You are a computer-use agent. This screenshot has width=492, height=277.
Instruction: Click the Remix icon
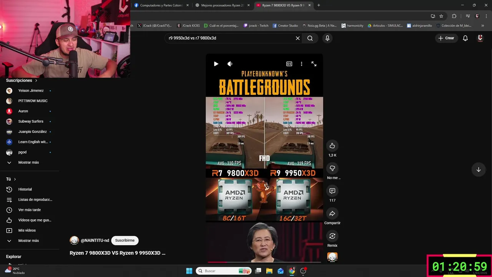[332, 236]
